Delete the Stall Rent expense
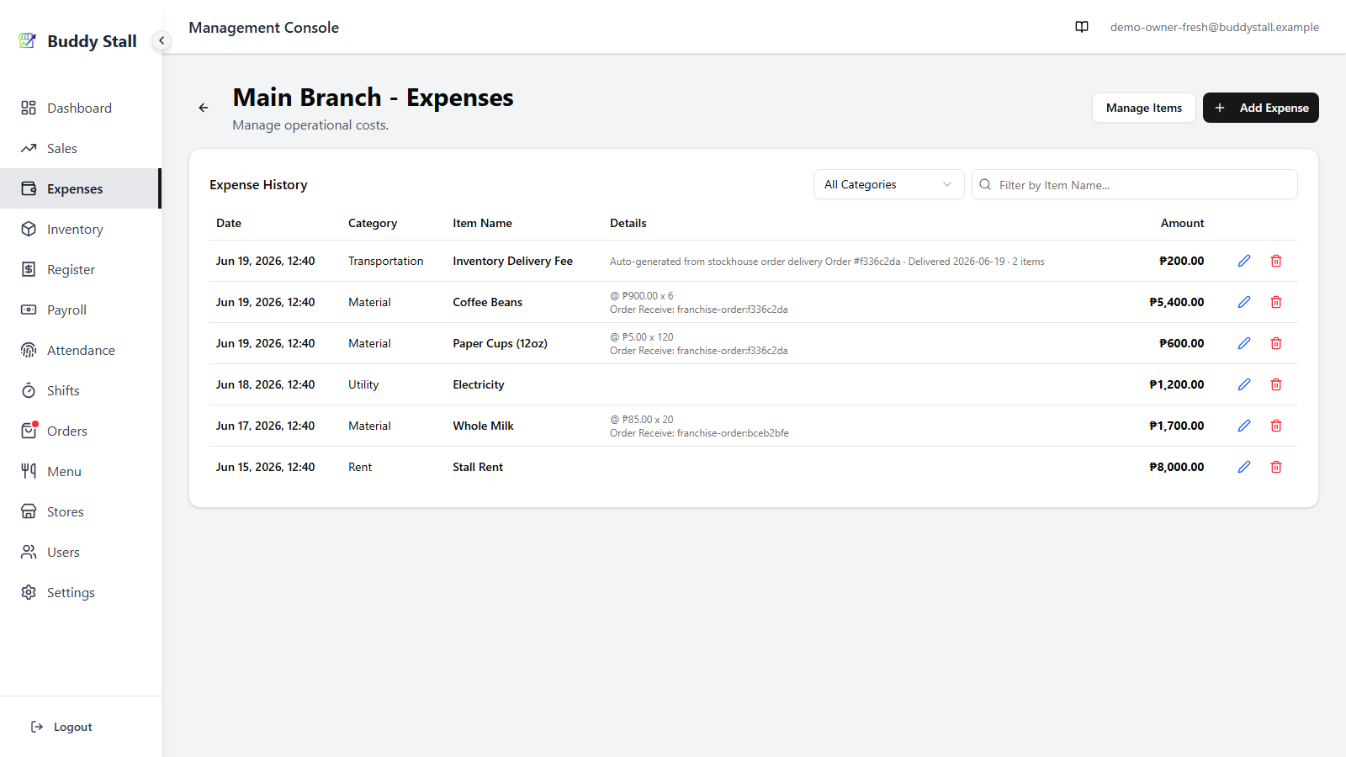The height and width of the screenshot is (757, 1346). (1276, 467)
